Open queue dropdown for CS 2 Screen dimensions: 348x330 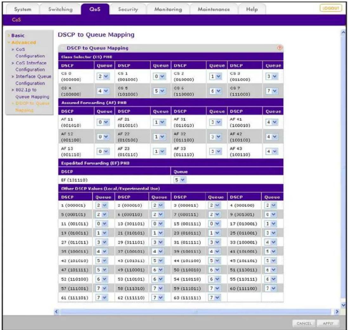coord(216,77)
